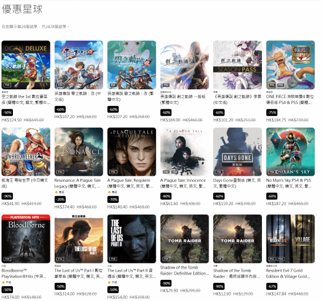This screenshot has width=323, height=301.
Task: Click the PS4 platform tag on Bloodborne cover
Action: 7,259
